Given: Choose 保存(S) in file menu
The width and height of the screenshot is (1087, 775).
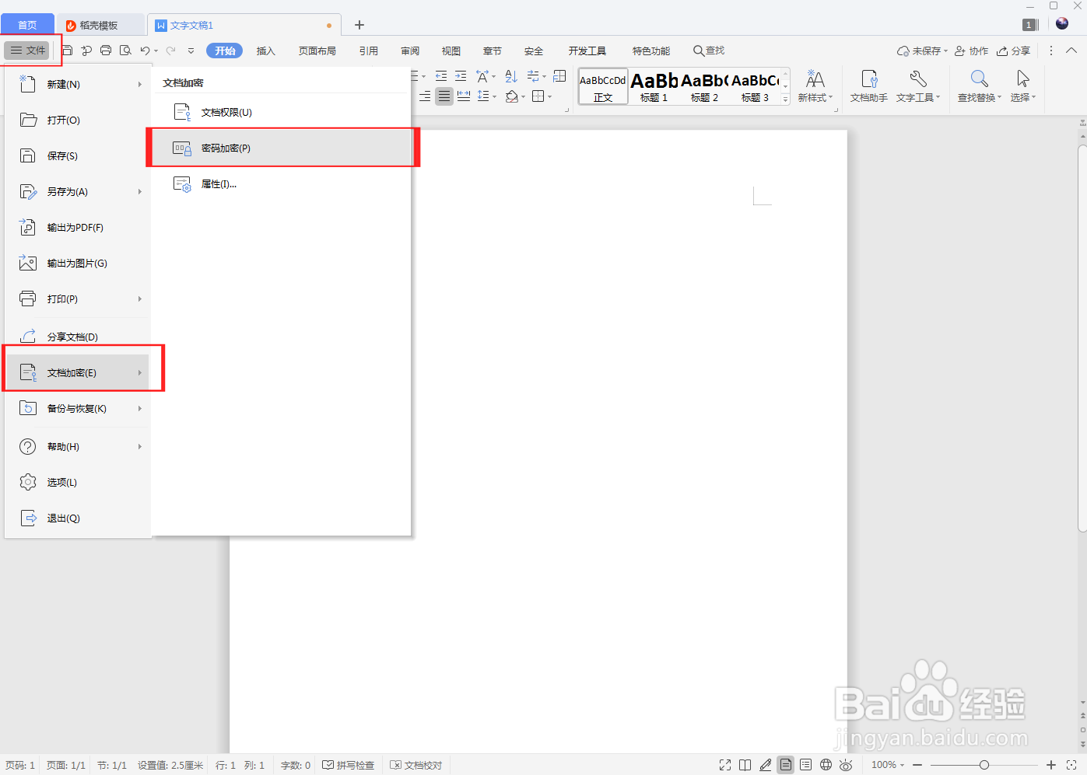Looking at the screenshot, I should 78,155.
